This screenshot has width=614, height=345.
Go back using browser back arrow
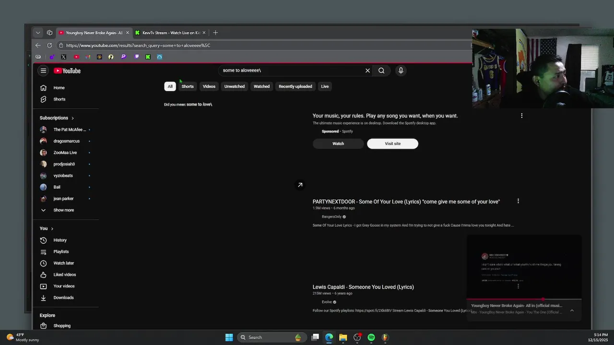click(x=38, y=45)
